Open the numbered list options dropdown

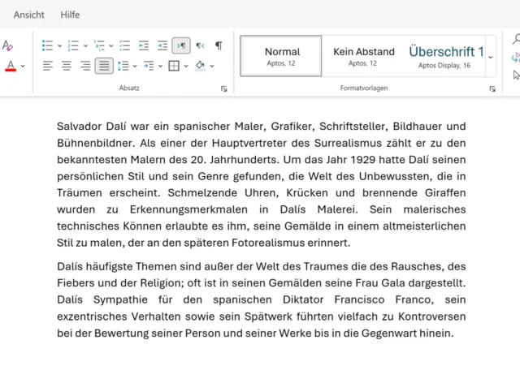point(87,45)
